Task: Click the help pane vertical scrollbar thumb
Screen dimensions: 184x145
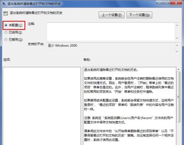Action: 178,97
